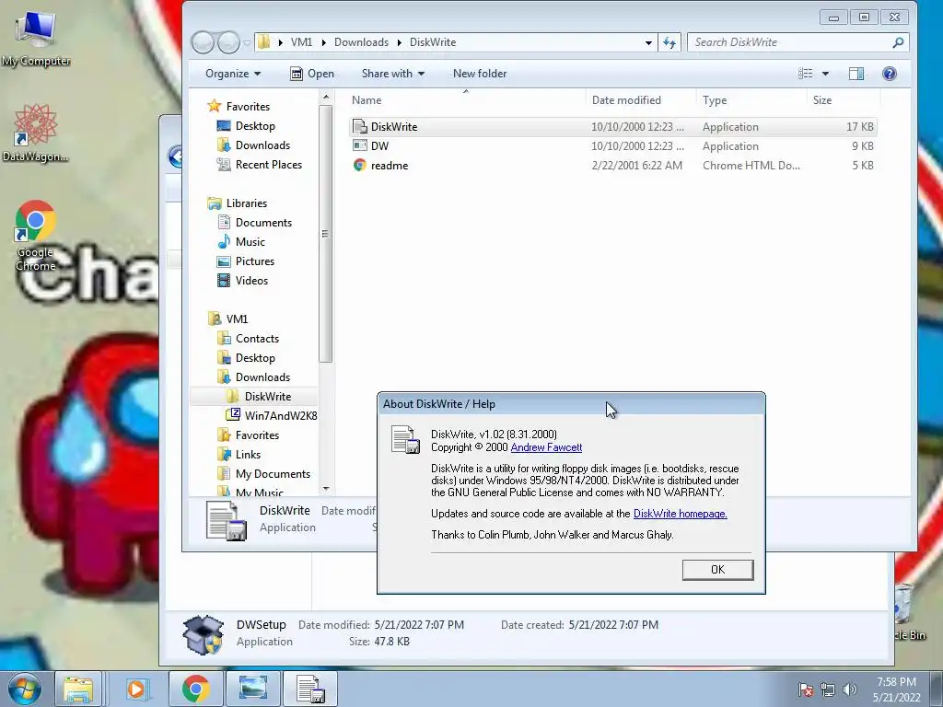Open the Share with dropdown

tap(392, 74)
